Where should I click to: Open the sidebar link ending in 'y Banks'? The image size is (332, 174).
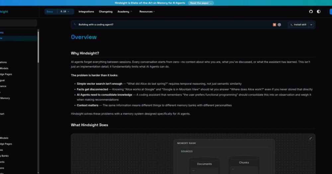point(4,156)
